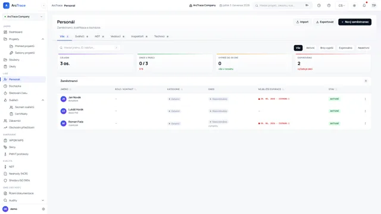The image size is (381, 214).
Task: Open Přehled projektů in the sidebar
Action: [x=24, y=46]
